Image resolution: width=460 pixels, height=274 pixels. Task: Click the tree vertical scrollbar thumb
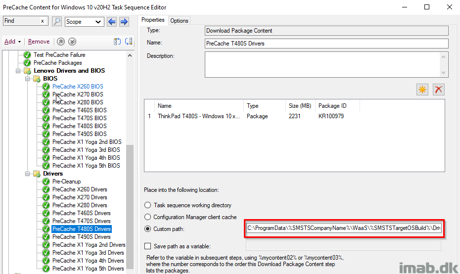click(x=130, y=207)
